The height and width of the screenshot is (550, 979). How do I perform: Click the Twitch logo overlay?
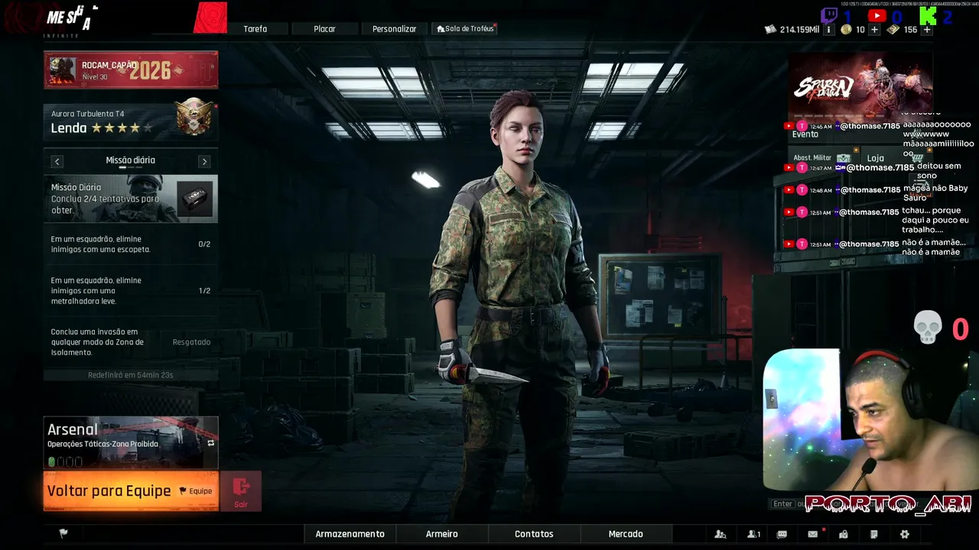pos(829,15)
